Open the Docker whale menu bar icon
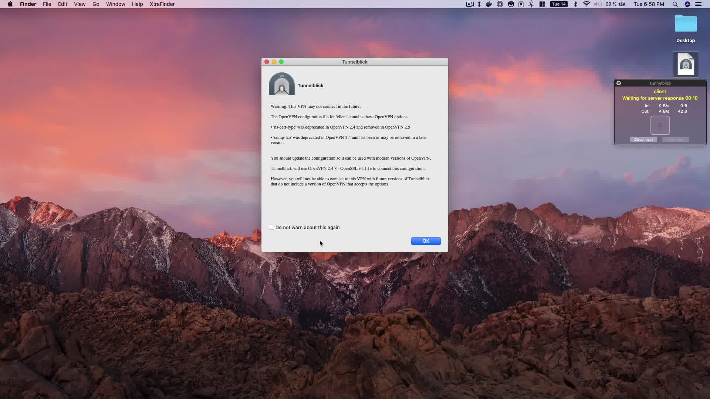Viewport: 710px width, 399px height. [489, 4]
